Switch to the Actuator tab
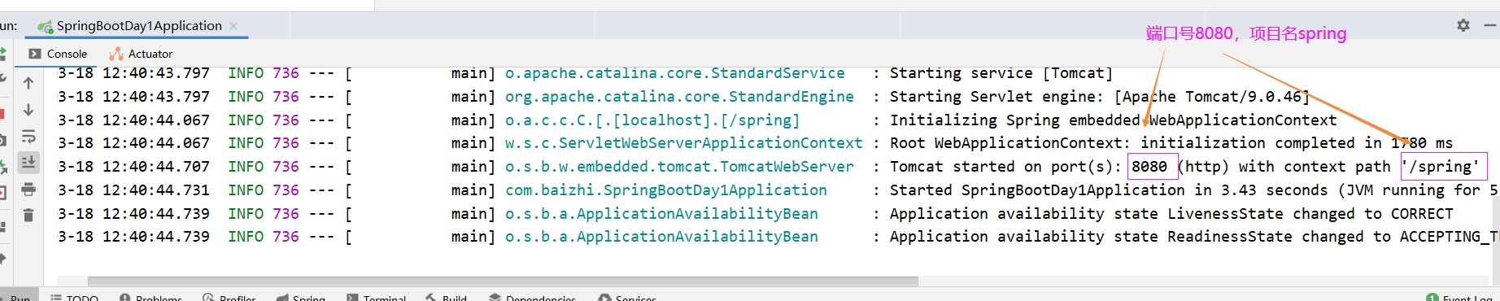 tap(141, 54)
